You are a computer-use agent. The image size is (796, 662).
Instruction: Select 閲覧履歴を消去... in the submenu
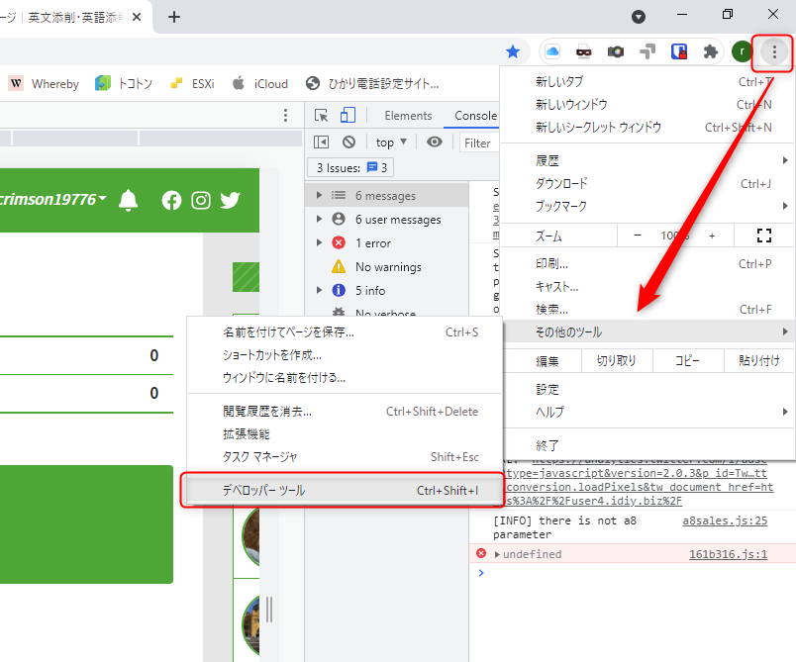point(344,412)
